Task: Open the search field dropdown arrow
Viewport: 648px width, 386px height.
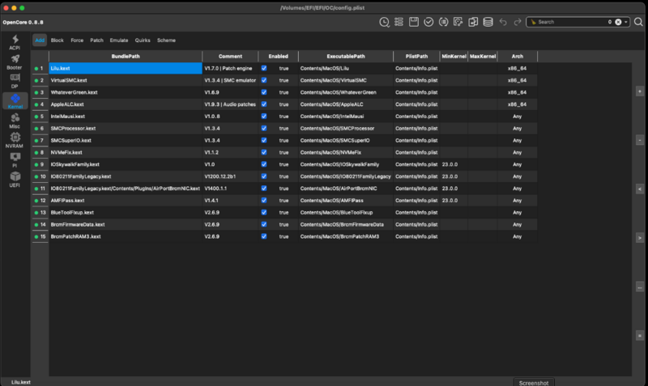Action: (626, 22)
